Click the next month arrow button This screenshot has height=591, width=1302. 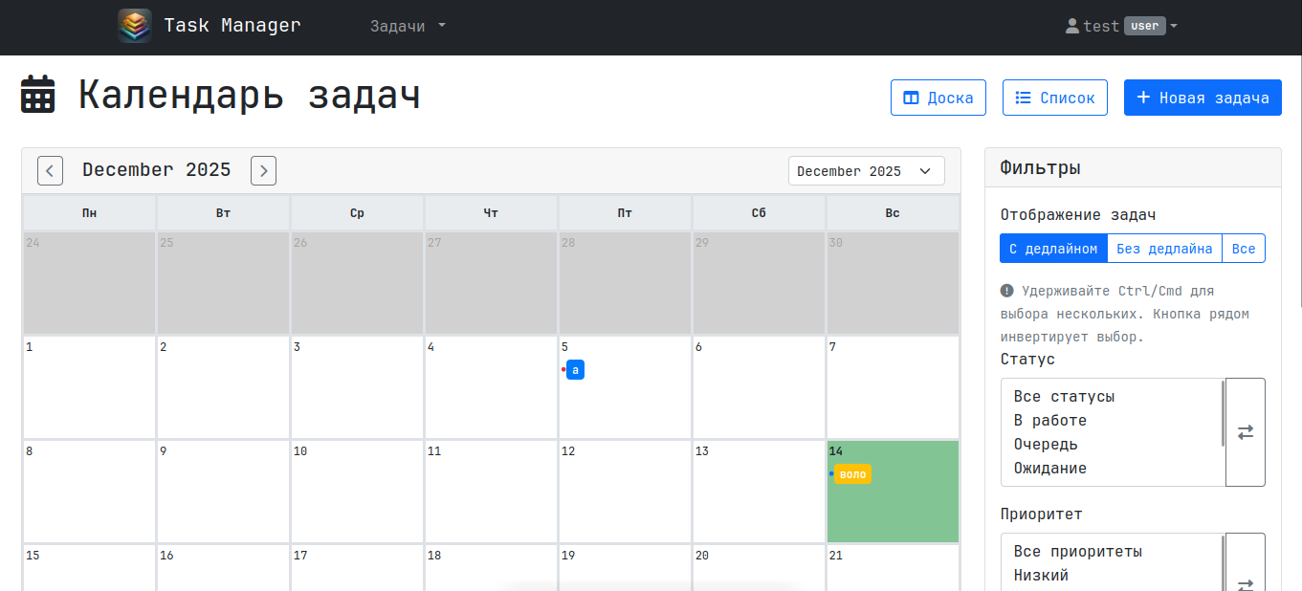coord(263,170)
